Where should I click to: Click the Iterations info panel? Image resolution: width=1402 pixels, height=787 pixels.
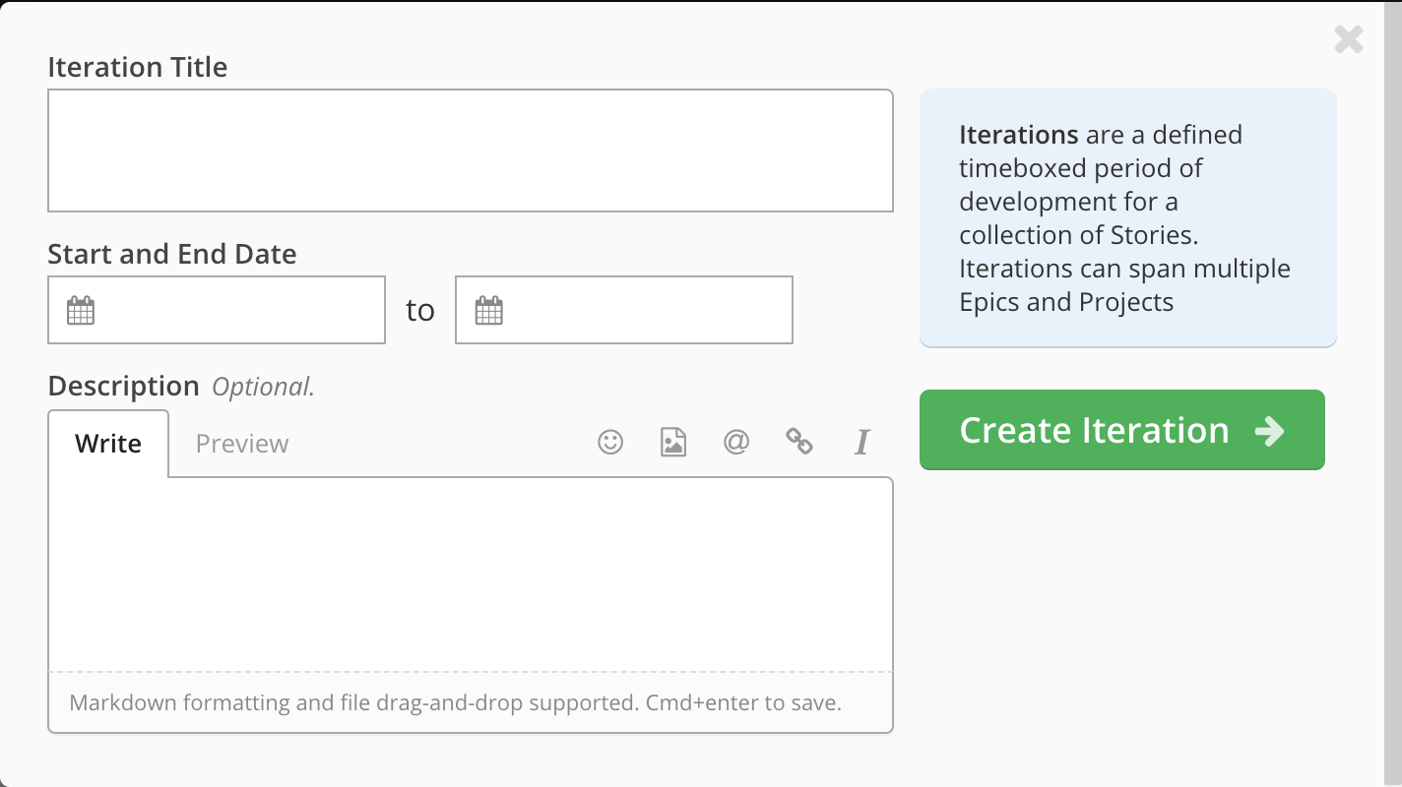click(1128, 217)
